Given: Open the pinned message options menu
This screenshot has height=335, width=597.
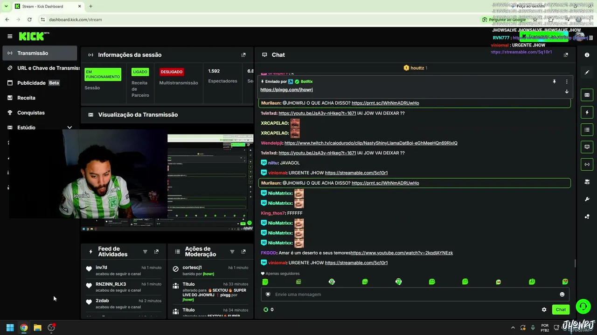Looking at the screenshot, I should click(x=567, y=81).
